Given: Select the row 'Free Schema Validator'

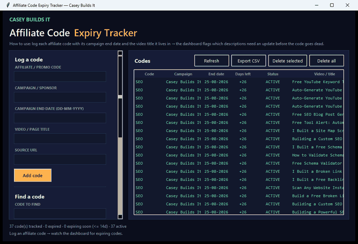Looking at the screenshot, I should [x=239, y=163].
